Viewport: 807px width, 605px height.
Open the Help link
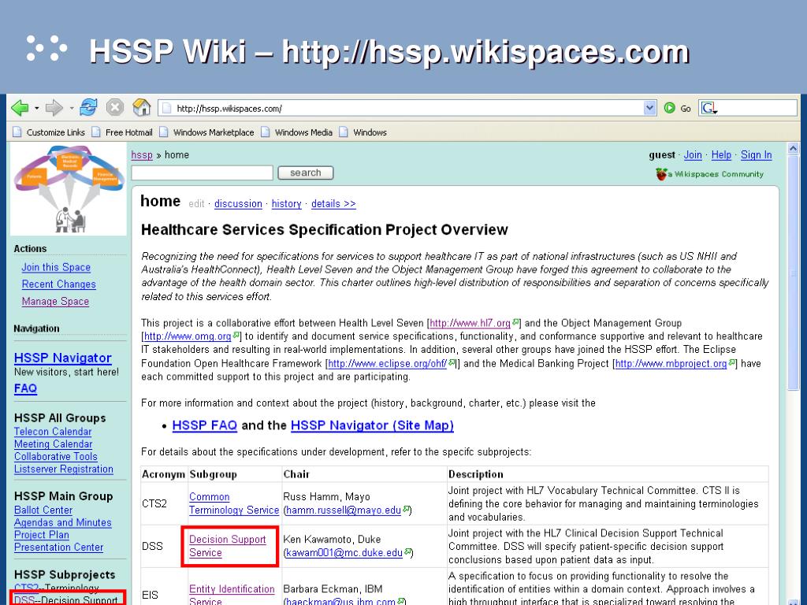(x=721, y=155)
